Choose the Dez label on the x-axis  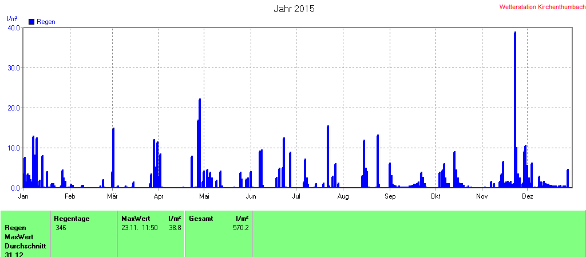(x=528, y=196)
